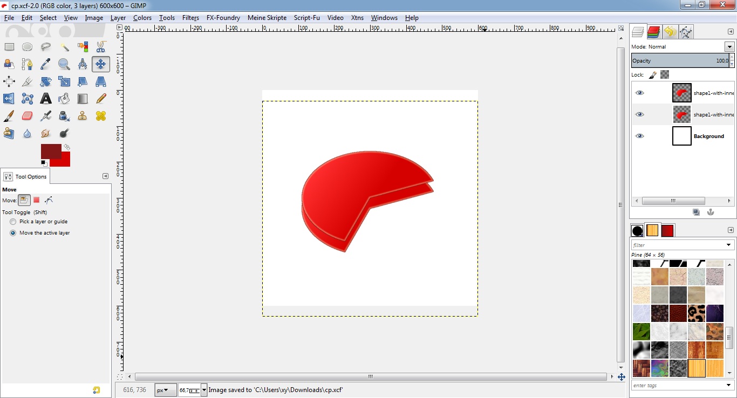This screenshot has height=398, width=737.
Task: Toggle lock alpha channel for the layer
Action: 664,74
